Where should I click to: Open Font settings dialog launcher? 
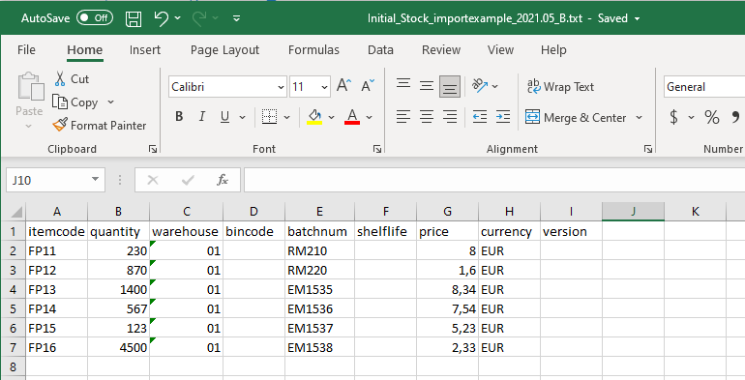click(x=377, y=149)
